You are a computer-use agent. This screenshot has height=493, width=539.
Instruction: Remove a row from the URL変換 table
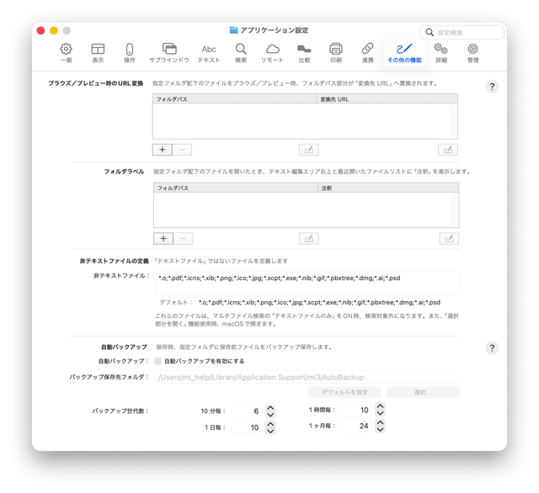tap(182, 150)
